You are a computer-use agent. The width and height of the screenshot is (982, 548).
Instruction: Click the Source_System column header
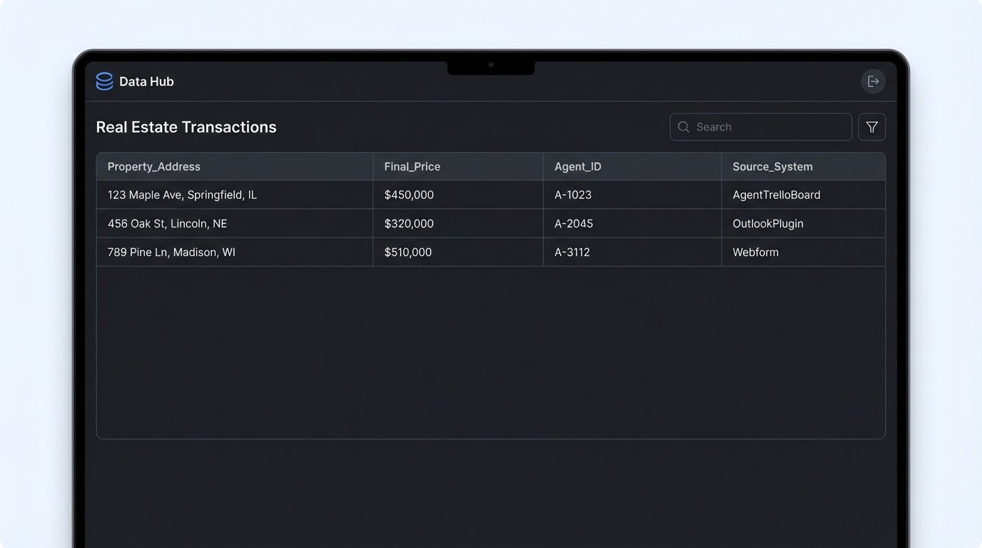pos(772,166)
